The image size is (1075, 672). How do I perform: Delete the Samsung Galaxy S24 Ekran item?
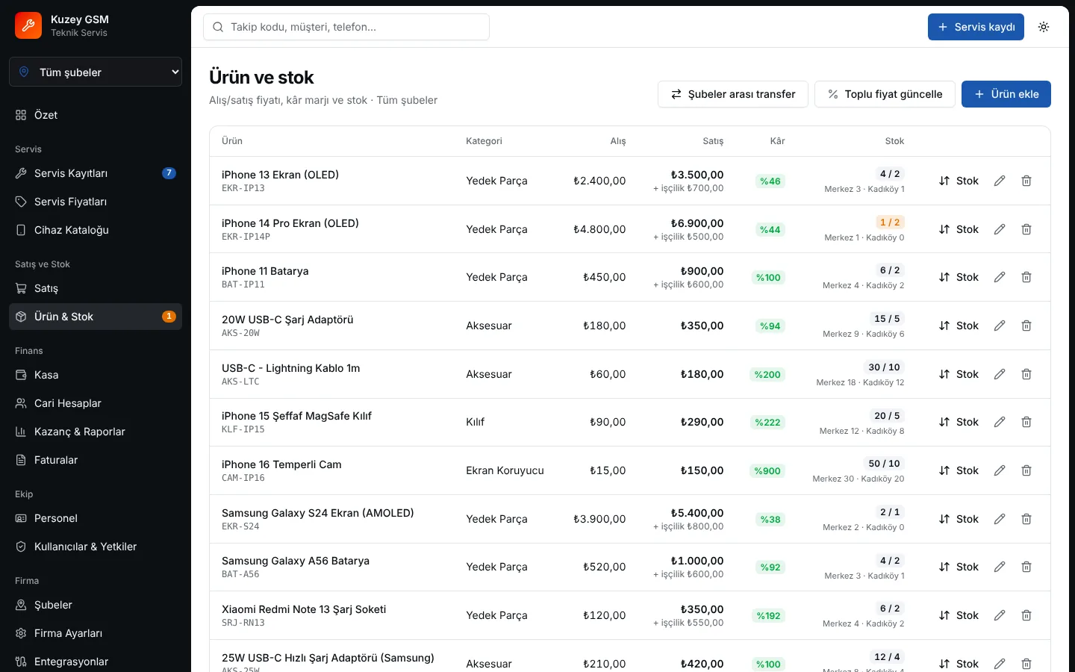click(1026, 519)
